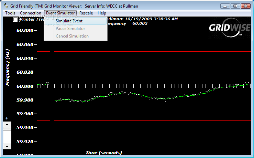Click the zoom scrollbar up arrow
Screen dimensions: 254x158
point(7,124)
